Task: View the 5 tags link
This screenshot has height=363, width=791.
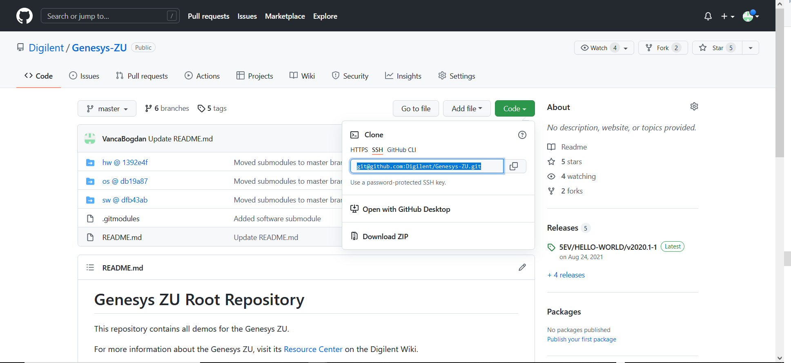Action: click(212, 108)
